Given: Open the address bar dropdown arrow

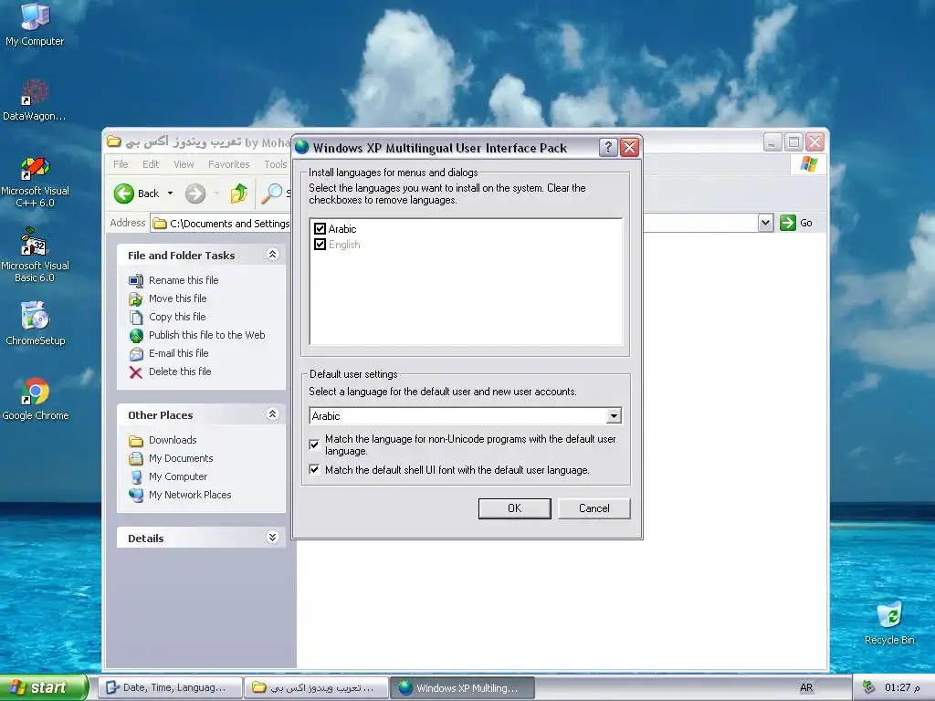Looking at the screenshot, I should pyautogui.click(x=766, y=223).
